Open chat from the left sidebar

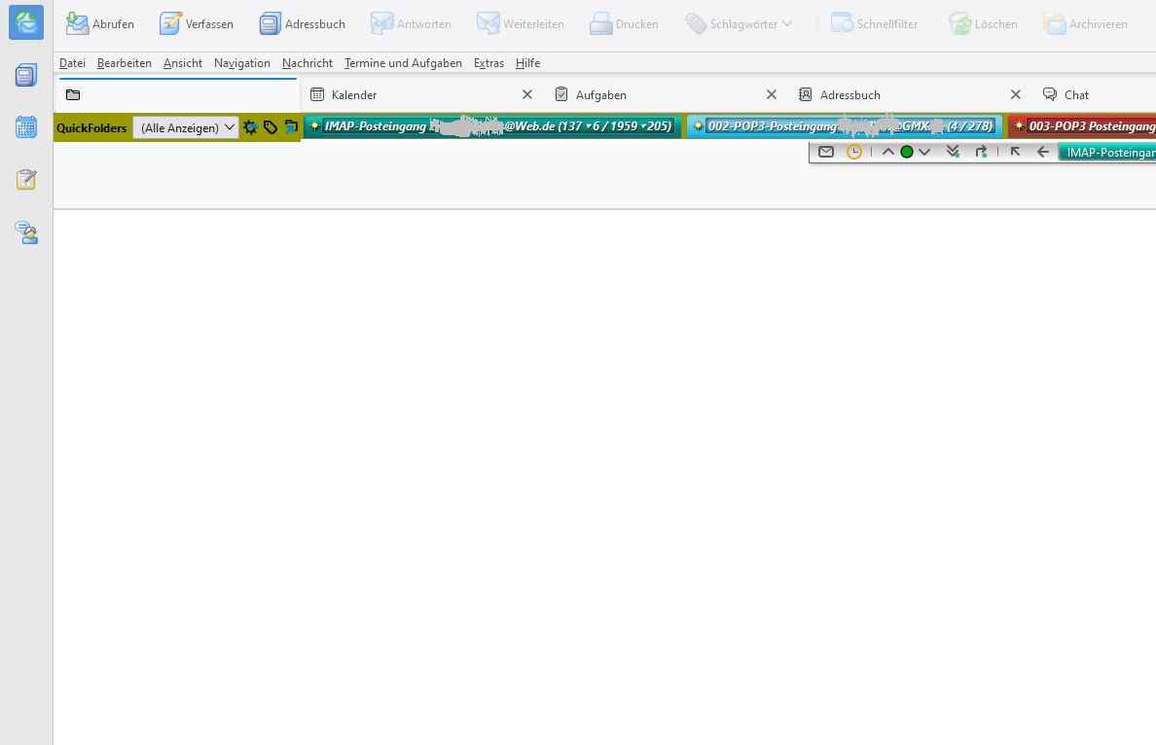click(26, 232)
